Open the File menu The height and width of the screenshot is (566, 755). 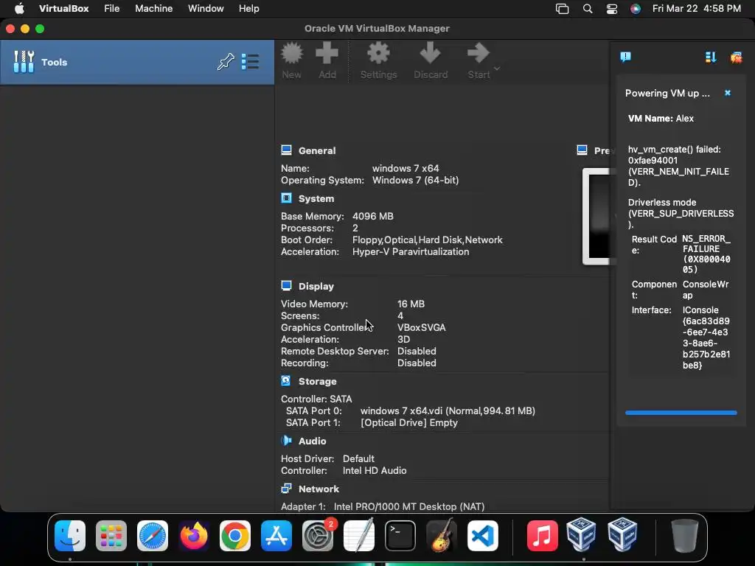(x=112, y=9)
